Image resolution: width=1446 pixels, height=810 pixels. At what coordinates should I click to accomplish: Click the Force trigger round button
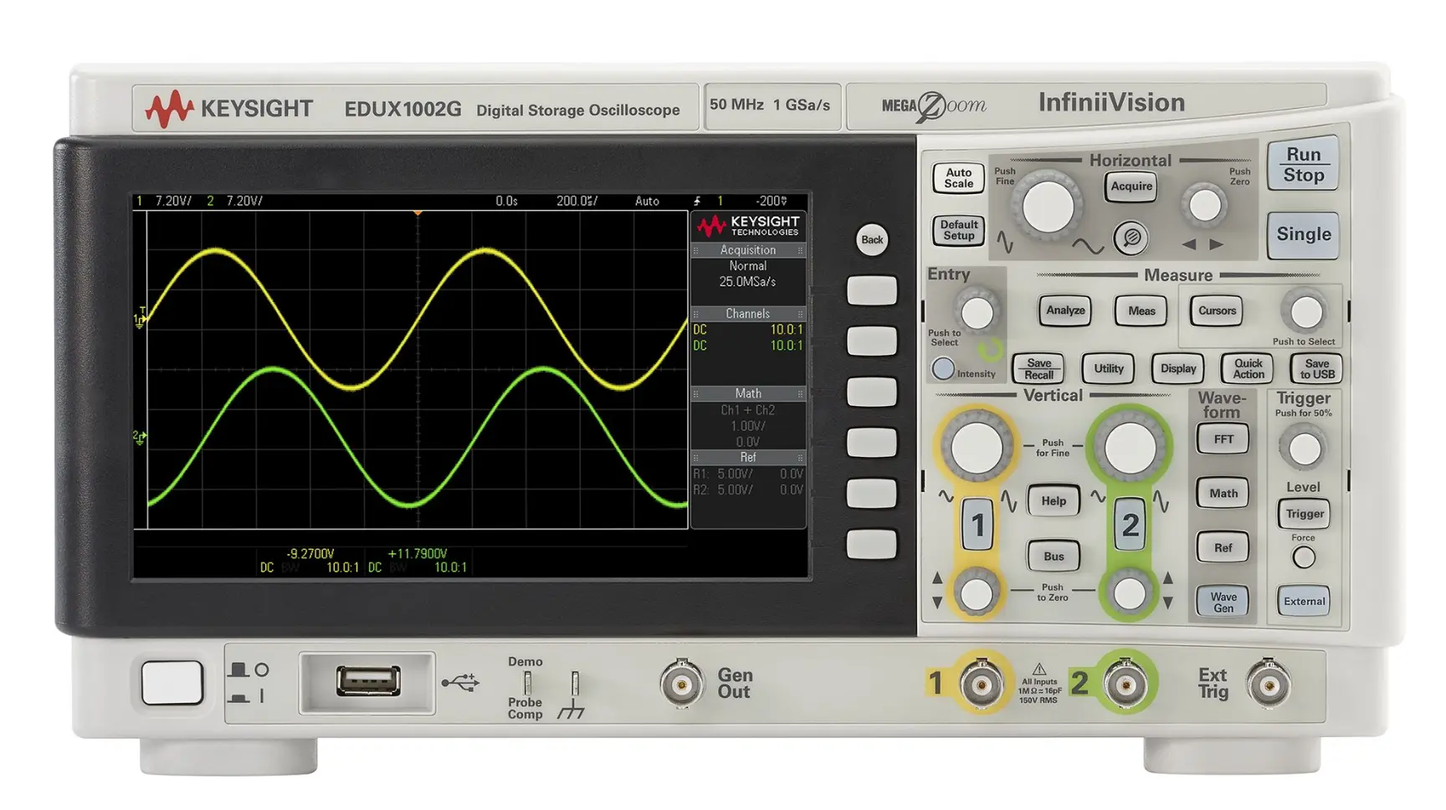tap(1304, 557)
